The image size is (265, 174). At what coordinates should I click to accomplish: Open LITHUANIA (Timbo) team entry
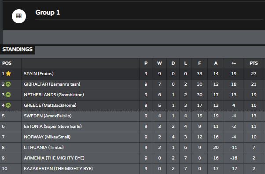(x=44, y=148)
